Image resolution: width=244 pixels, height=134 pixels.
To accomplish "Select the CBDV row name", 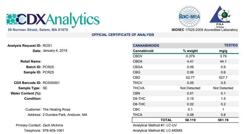I will click(138, 56).
